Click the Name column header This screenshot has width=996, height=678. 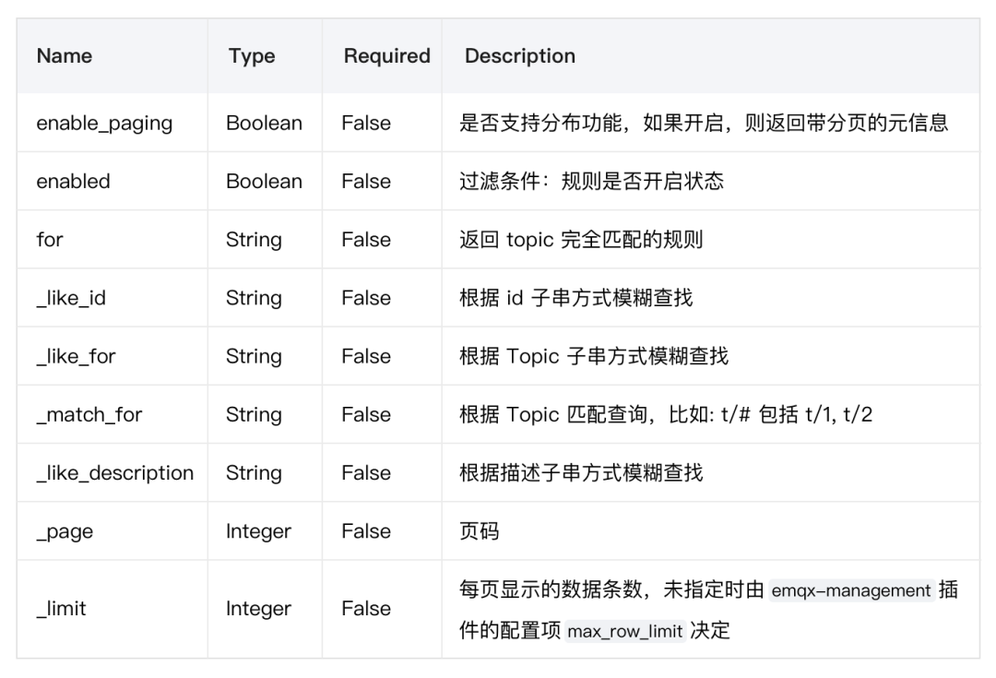tap(65, 56)
